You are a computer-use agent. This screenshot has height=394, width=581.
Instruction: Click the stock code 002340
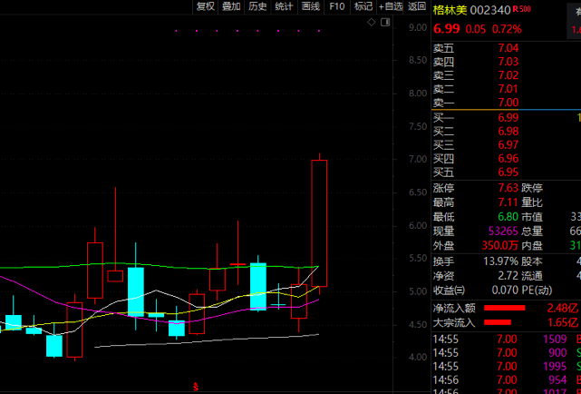pyautogui.click(x=488, y=10)
